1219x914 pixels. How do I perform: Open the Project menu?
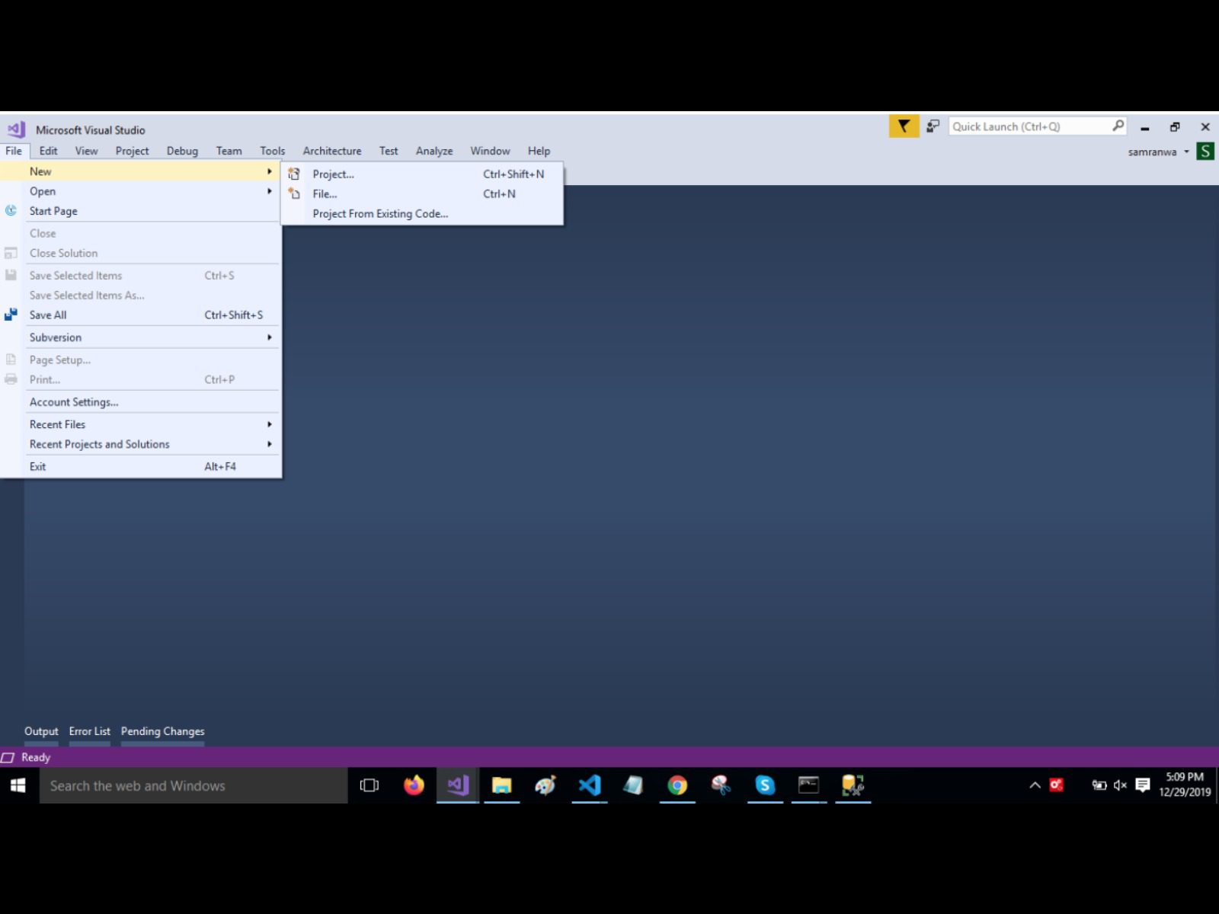click(132, 151)
